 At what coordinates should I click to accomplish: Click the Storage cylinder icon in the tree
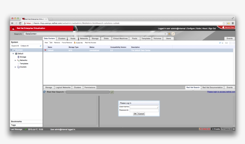[18, 57]
